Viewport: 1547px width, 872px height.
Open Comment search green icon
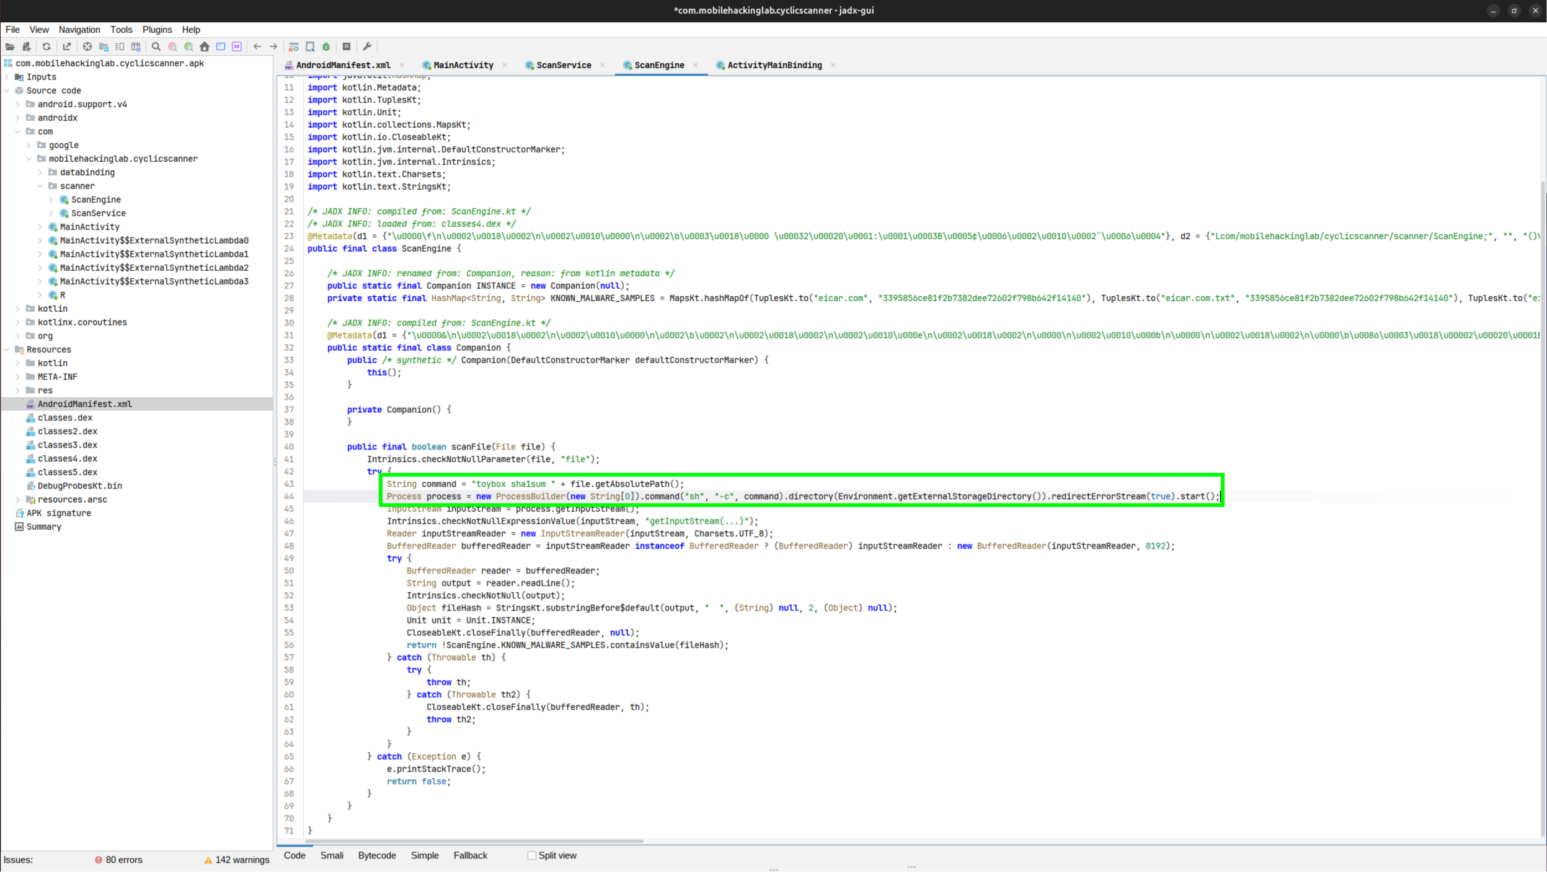click(188, 46)
